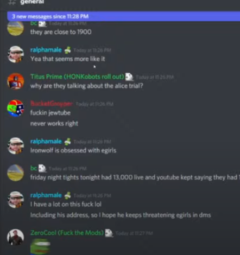Select the Titus Prime (HONKobots roll out) username

coord(77,76)
